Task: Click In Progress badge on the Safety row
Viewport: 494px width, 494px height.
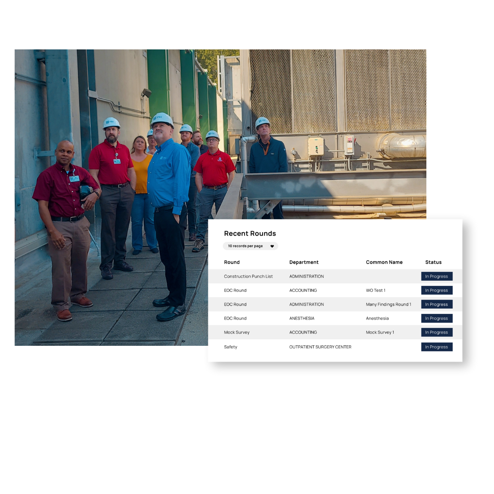Action: click(436, 347)
